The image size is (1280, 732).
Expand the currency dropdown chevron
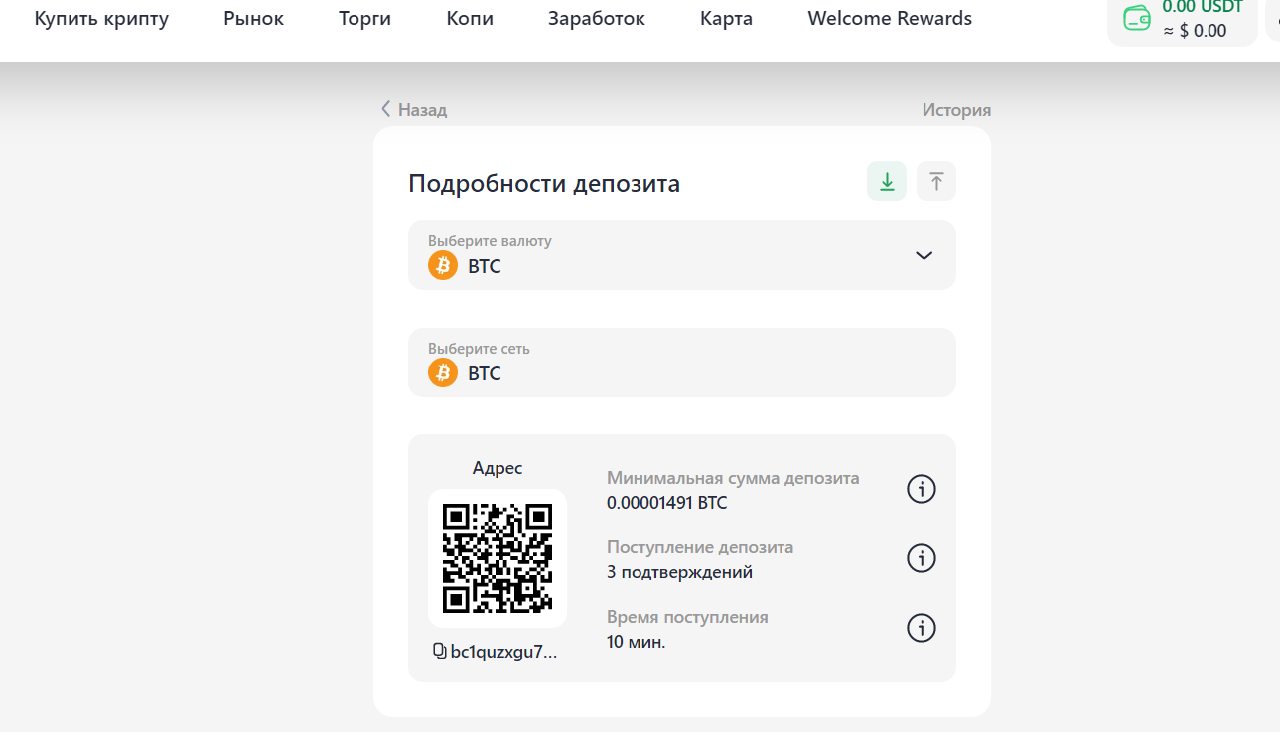[x=924, y=255]
